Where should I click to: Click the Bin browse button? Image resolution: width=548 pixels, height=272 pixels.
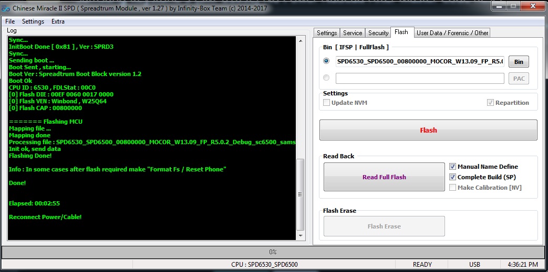click(518, 62)
